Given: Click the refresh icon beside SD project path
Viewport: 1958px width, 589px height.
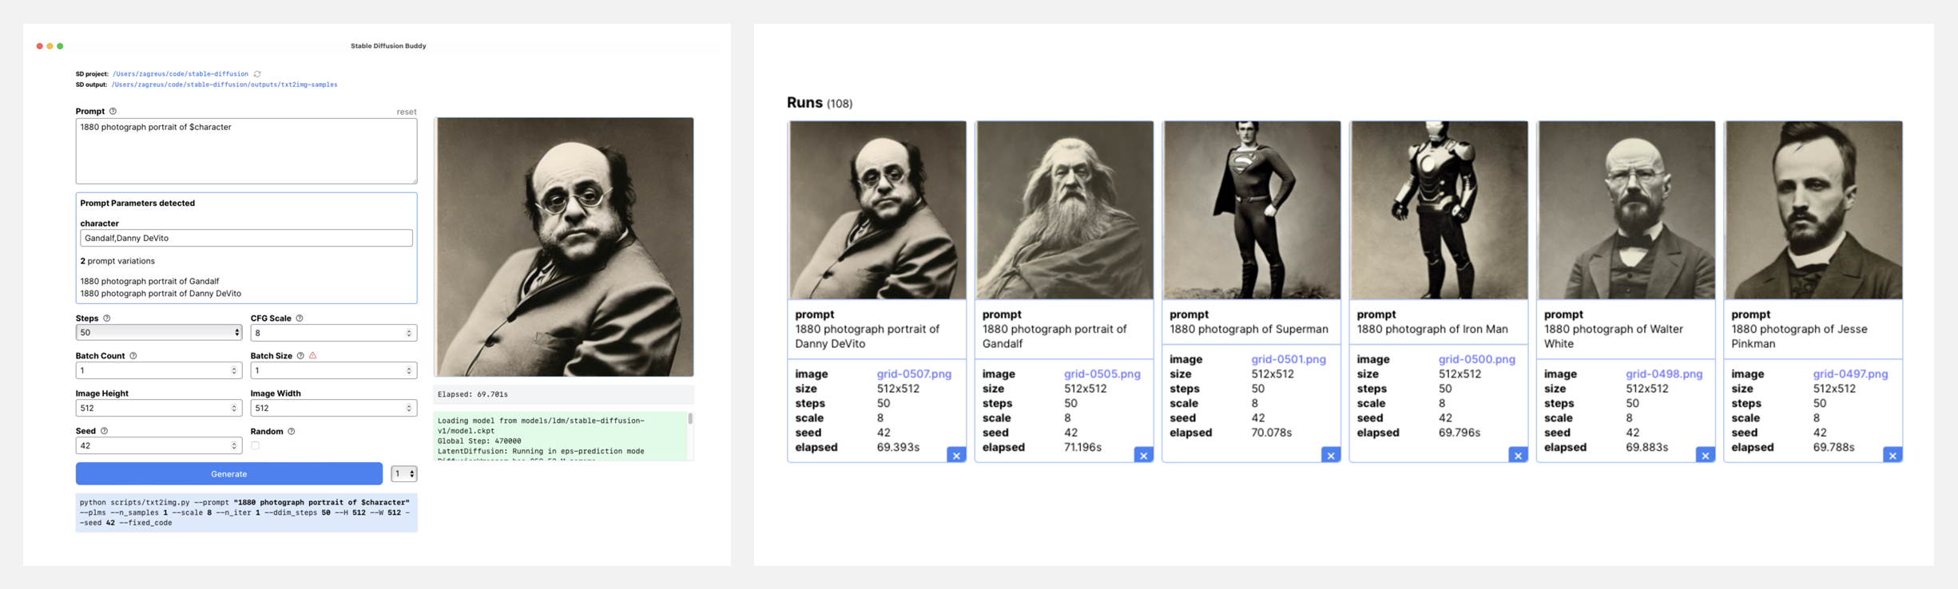Looking at the screenshot, I should click(257, 74).
